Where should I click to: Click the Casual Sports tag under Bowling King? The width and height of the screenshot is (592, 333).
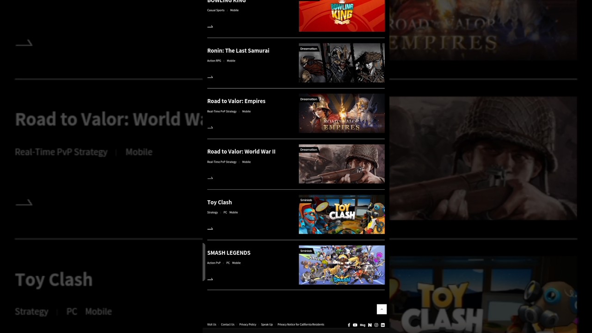point(216,10)
